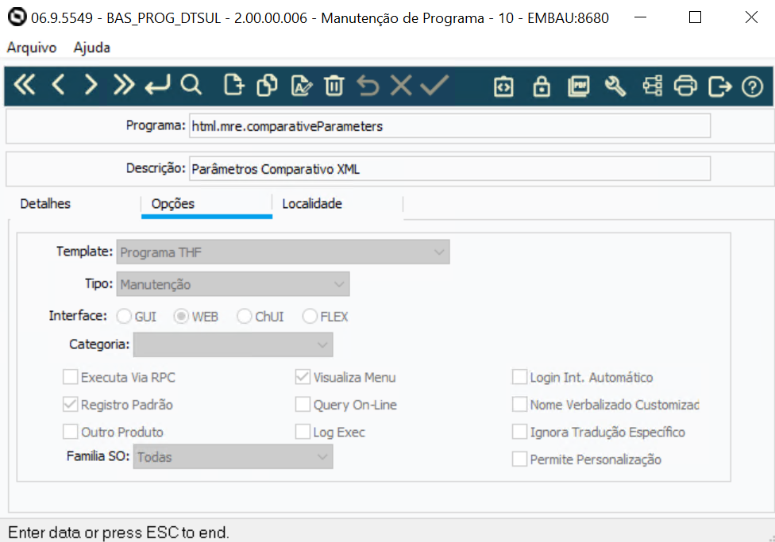Toggle Visualiza Menu checkbox
Screen dimensions: 775x542
pyautogui.click(x=303, y=377)
